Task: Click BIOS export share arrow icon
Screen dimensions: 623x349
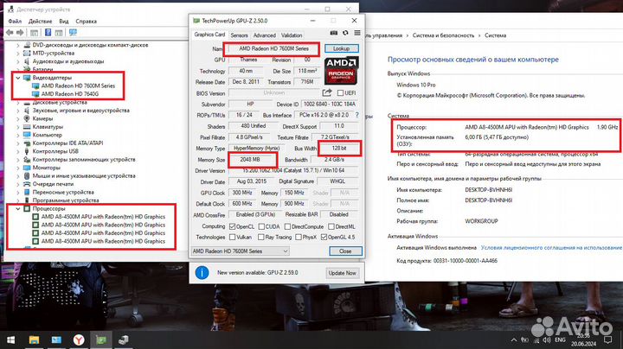Action: click(x=327, y=92)
